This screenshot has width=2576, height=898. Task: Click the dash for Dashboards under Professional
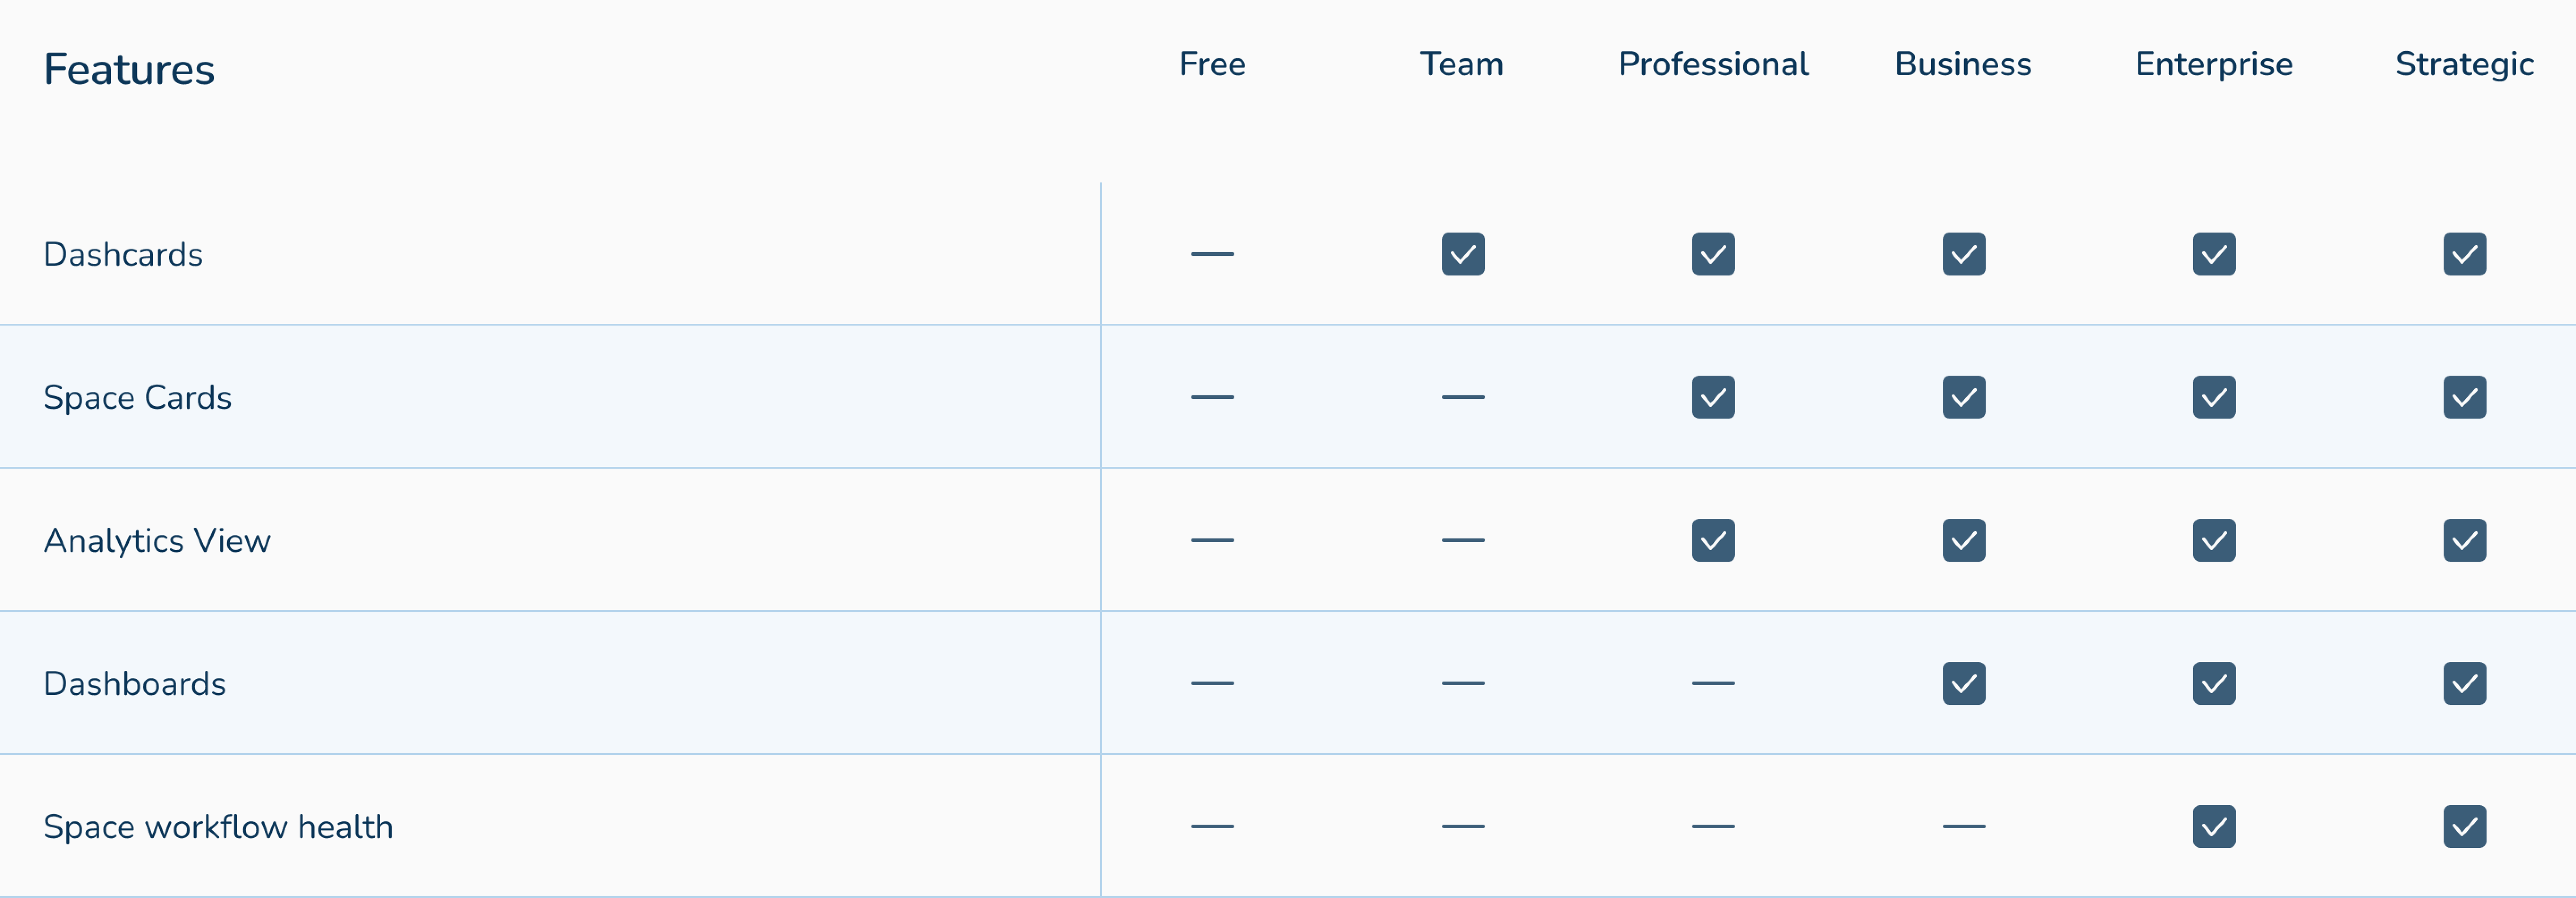coord(1713,683)
